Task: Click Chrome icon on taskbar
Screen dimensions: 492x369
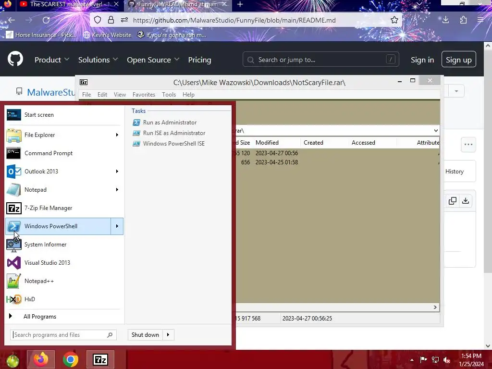Action: click(71, 359)
